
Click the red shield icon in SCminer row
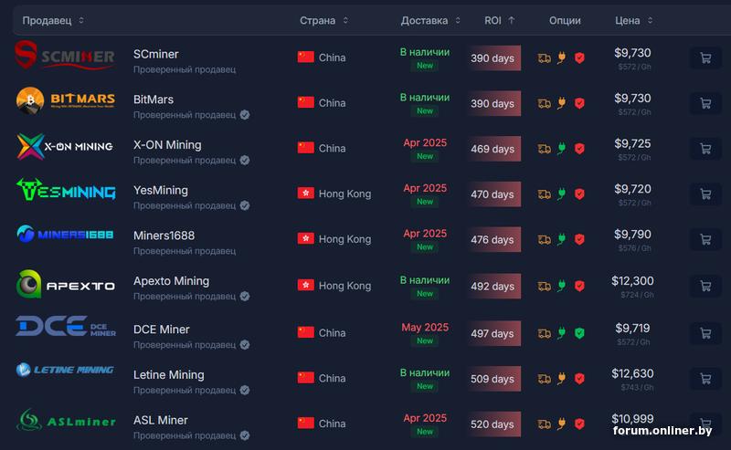(x=579, y=58)
